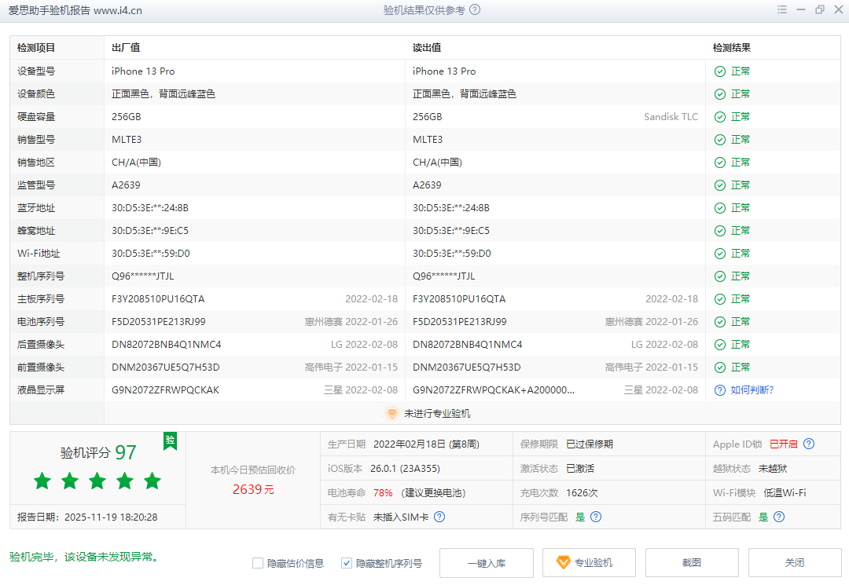
Task: Open the title bar menu list icon
Action: point(781,10)
